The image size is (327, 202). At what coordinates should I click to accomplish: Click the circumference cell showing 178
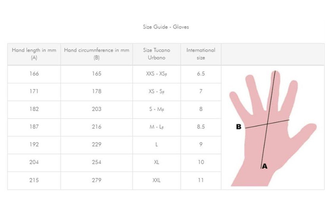pos(97,92)
